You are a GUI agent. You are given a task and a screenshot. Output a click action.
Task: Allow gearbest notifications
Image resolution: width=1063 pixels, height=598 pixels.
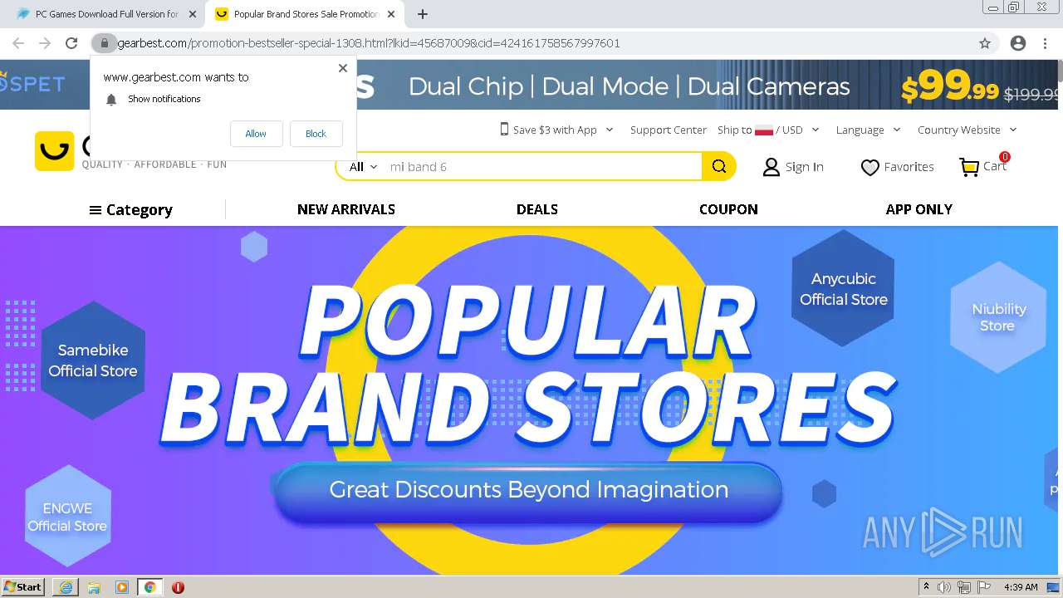tap(256, 134)
